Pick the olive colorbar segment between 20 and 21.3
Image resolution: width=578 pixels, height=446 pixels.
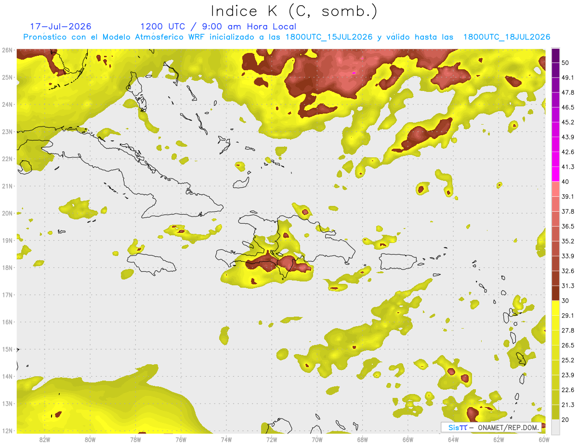[555, 412]
